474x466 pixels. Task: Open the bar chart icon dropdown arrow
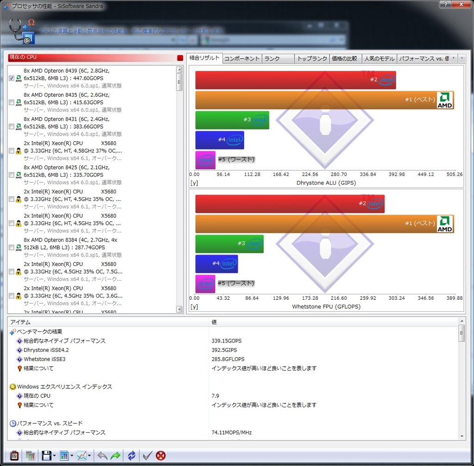[72, 456]
